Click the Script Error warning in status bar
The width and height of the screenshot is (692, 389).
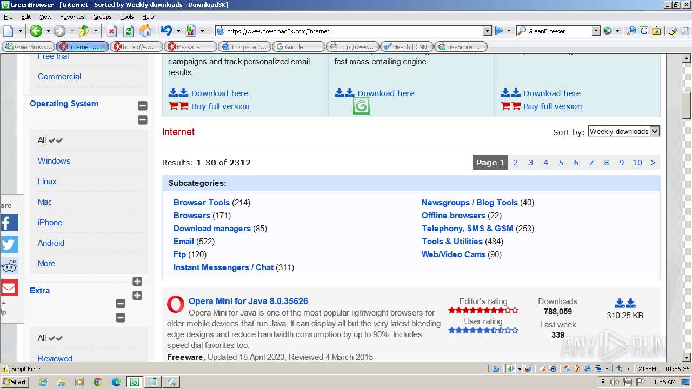tap(23, 369)
